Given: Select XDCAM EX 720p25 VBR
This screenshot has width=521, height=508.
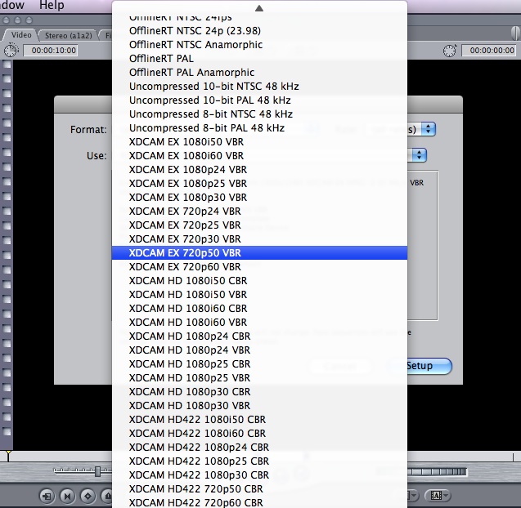Looking at the screenshot, I should pyautogui.click(x=259, y=225).
